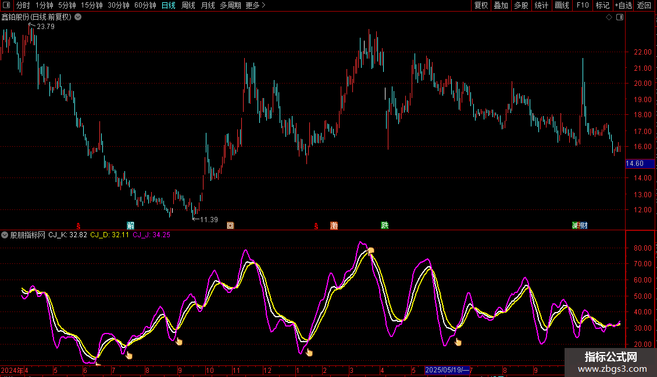Click the 财 event marker icon

point(583,225)
